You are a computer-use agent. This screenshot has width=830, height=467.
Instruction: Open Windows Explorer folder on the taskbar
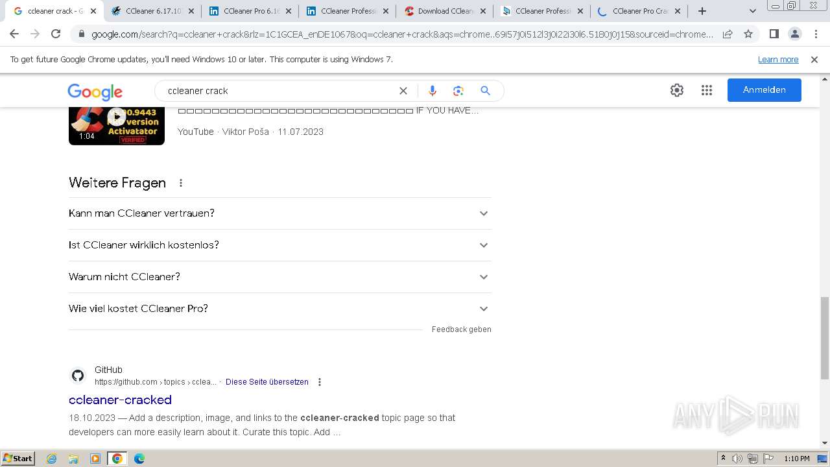(73, 459)
